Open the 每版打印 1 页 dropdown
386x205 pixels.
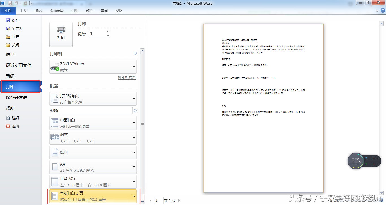(x=93, y=196)
